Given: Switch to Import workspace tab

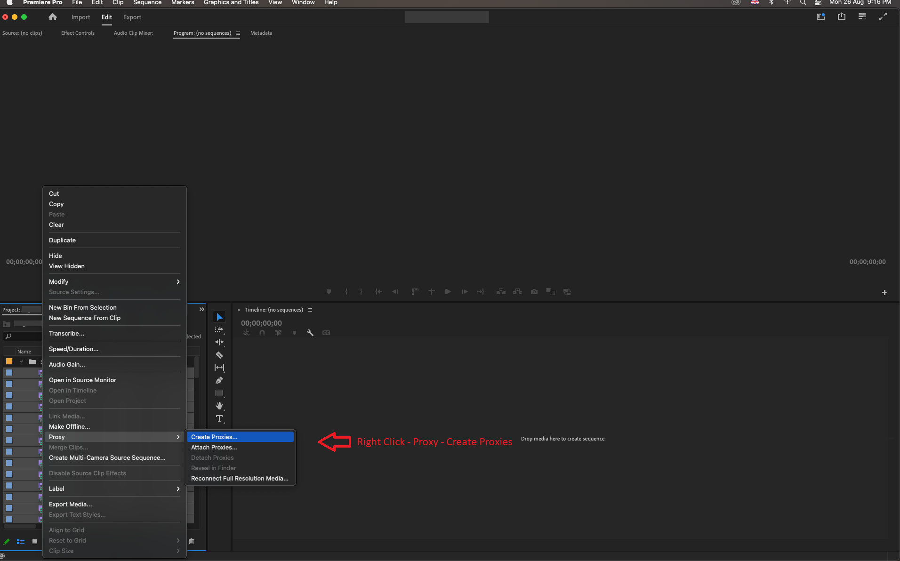Looking at the screenshot, I should (80, 17).
